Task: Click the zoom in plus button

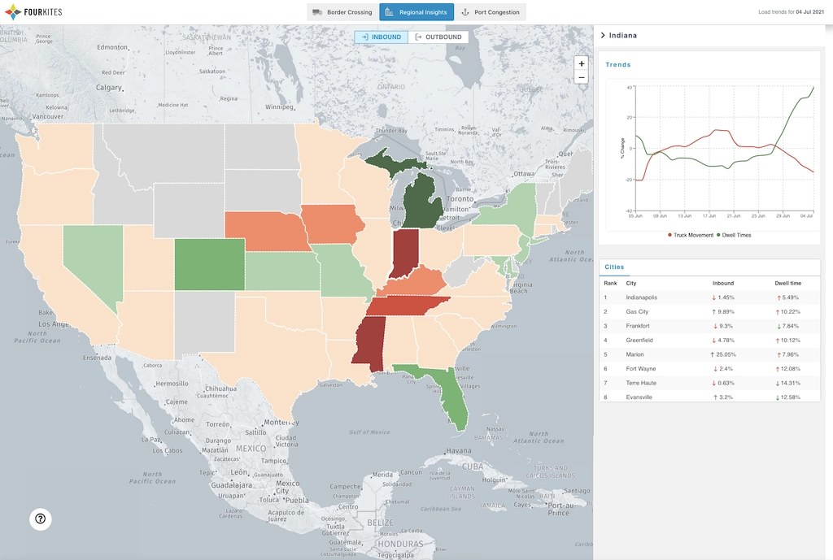Action: (x=581, y=63)
